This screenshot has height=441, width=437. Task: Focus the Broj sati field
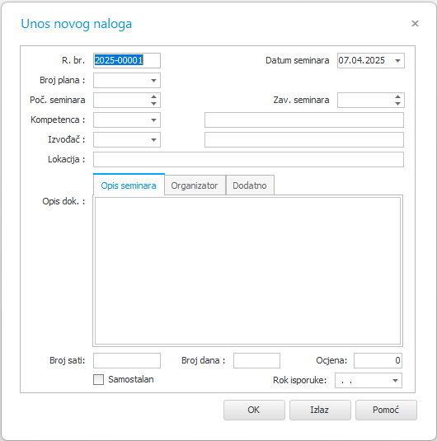(x=127, y=360)
